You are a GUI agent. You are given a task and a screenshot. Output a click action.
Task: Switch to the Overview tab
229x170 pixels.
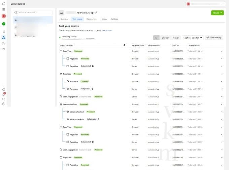[x=64, y=19]
